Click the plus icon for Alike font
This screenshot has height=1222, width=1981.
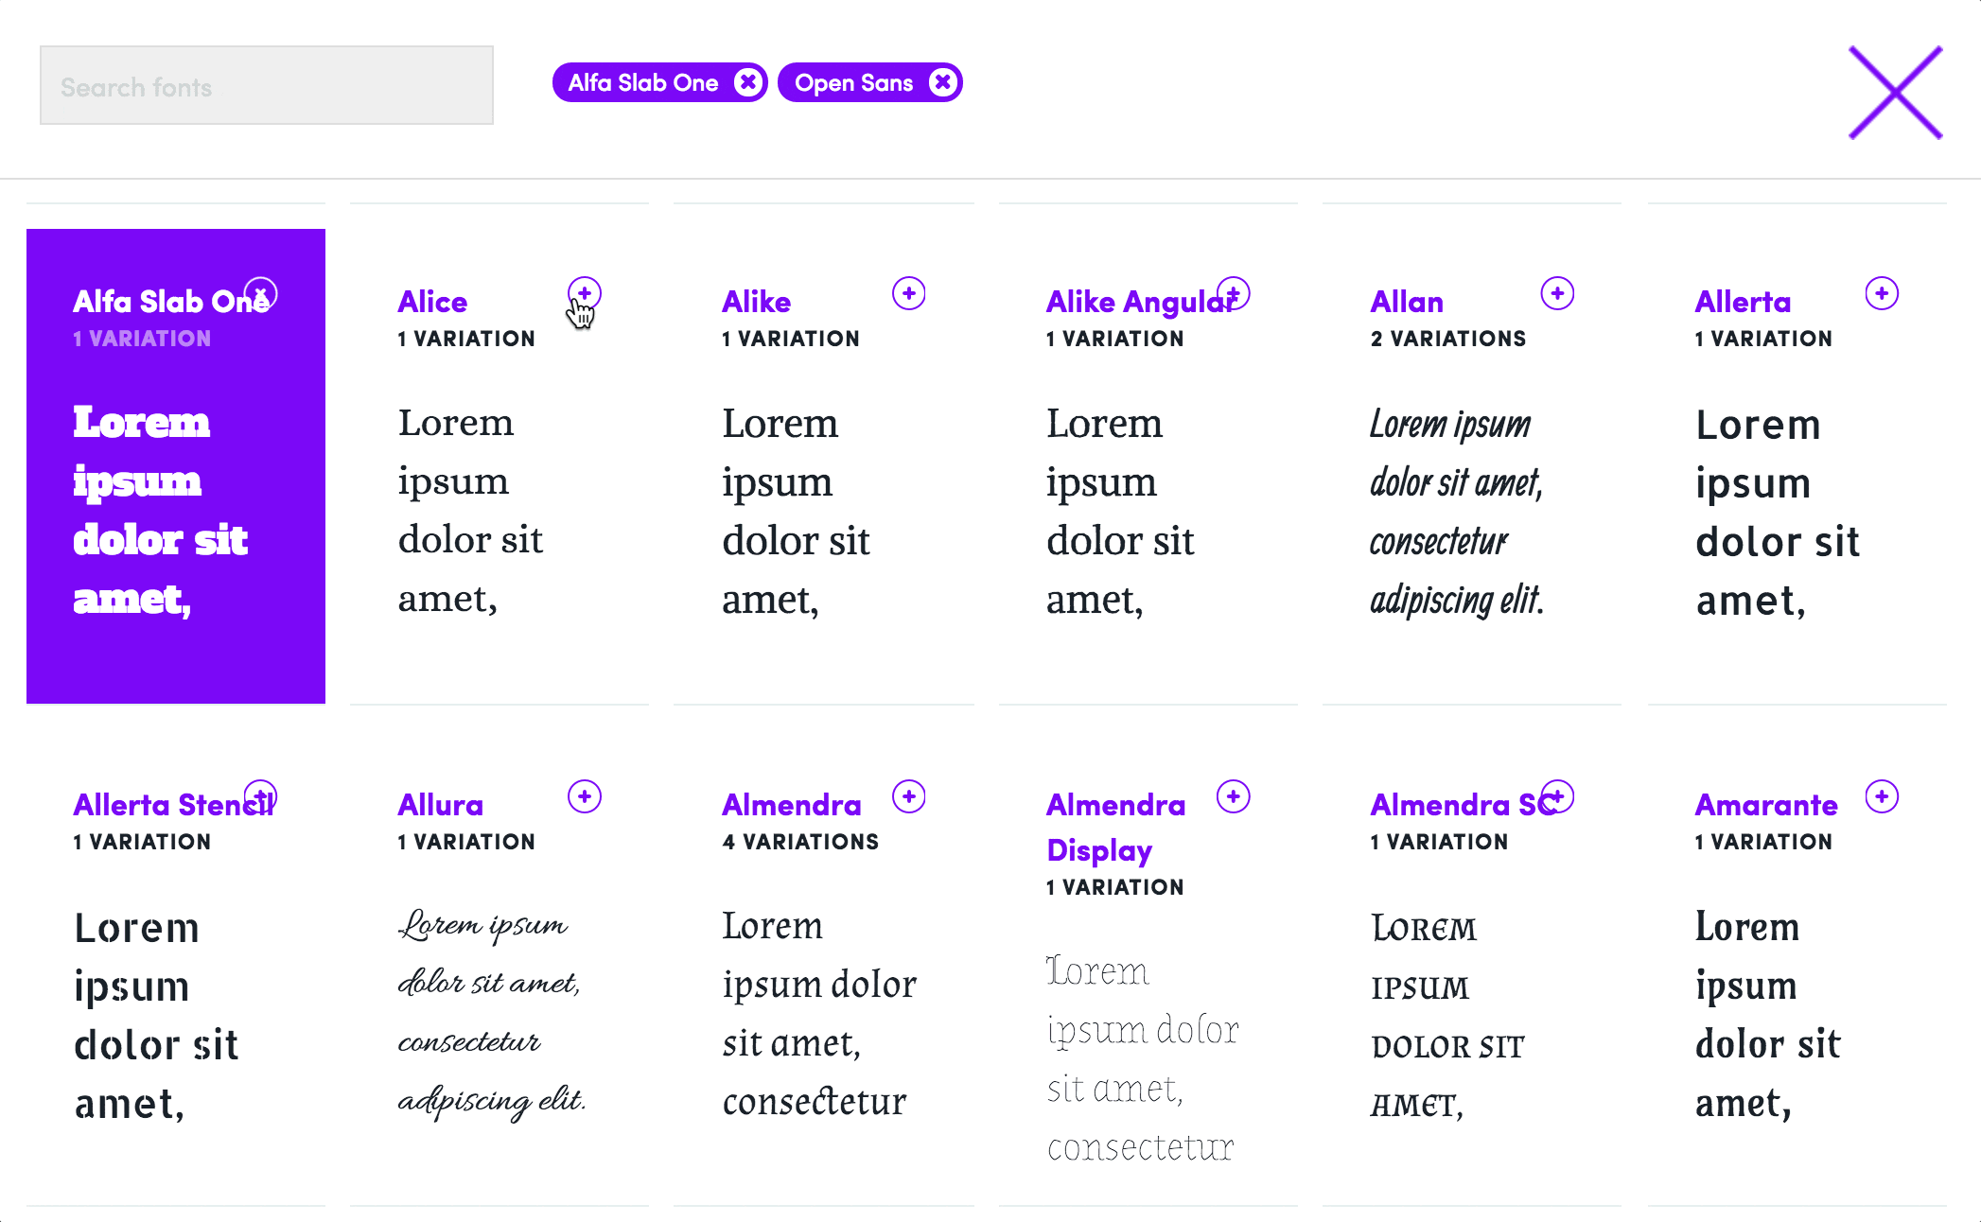(x=909, y=293)
